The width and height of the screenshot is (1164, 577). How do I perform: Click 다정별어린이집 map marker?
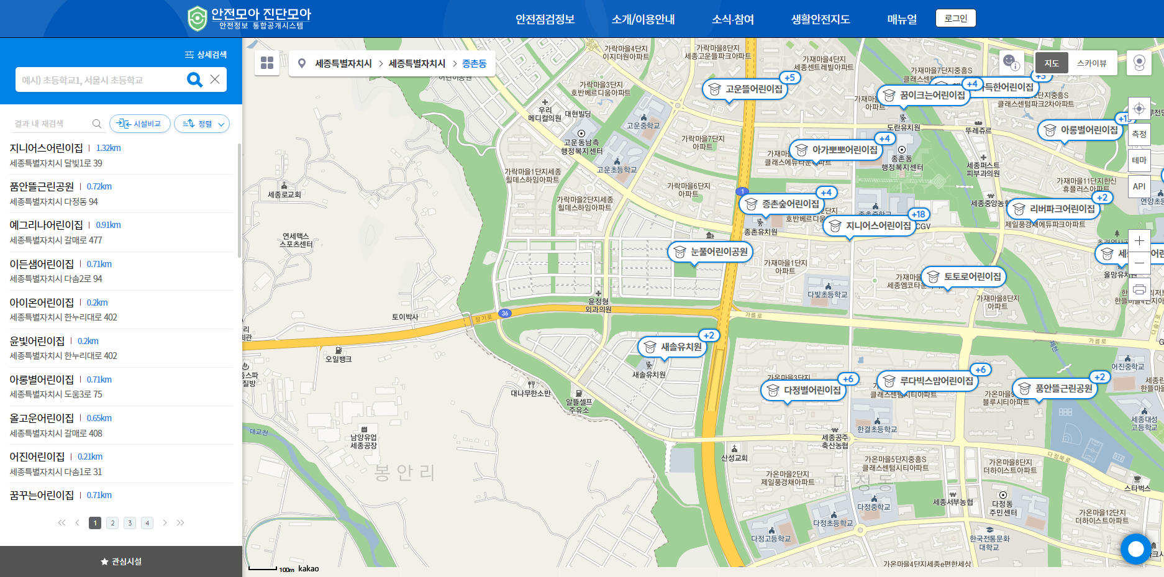coord(803,390)
